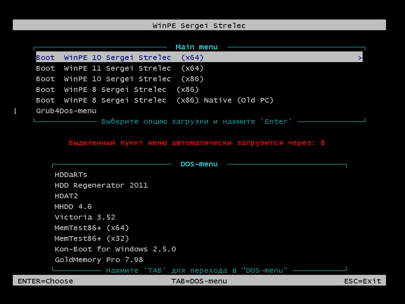Image resolution: width=405 pixels, height=304 pixels.
Task: Choose Boot WinPE 10 Sergei Strelec (x86)
Action: 120,79
